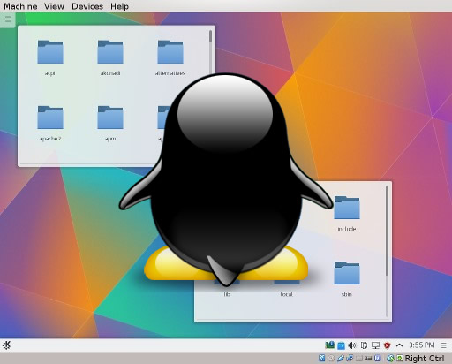452x364 pixels.
Task: Click the VirtualBox recording indicator
Action: 378,358
